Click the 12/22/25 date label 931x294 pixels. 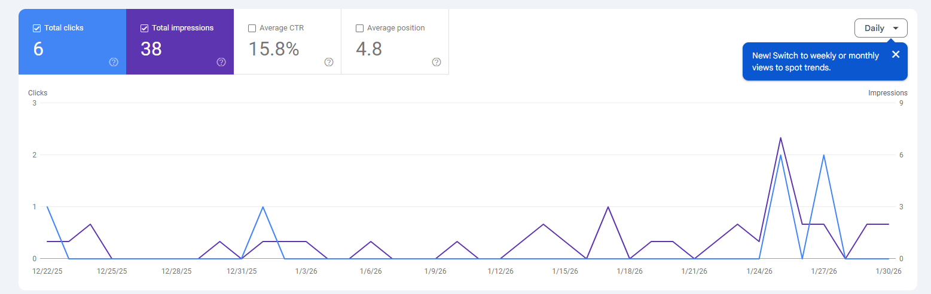coord(47,271)
